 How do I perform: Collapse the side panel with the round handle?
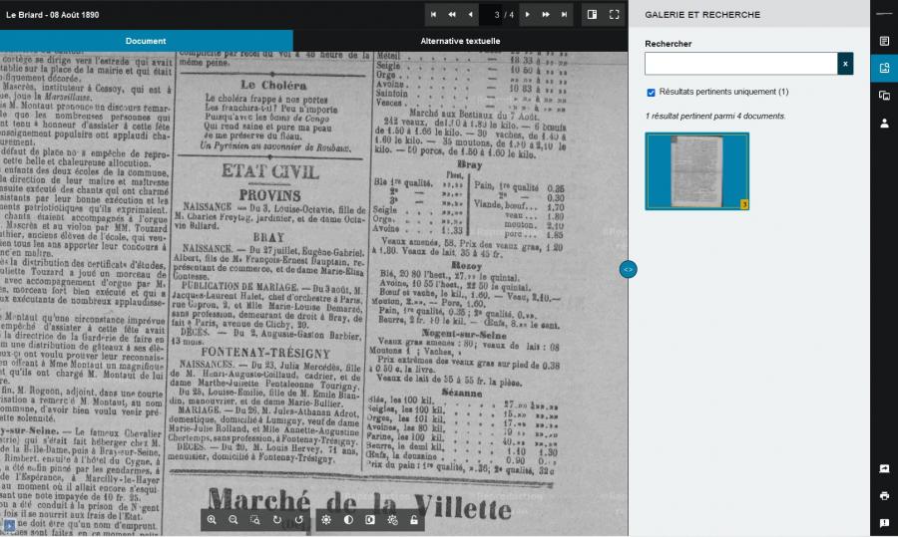629,269
